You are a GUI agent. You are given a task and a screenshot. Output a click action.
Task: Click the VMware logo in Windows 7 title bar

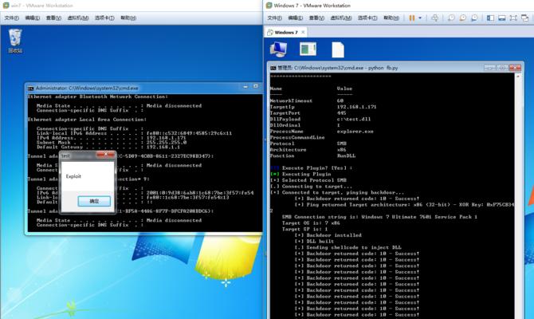point(269,6)
